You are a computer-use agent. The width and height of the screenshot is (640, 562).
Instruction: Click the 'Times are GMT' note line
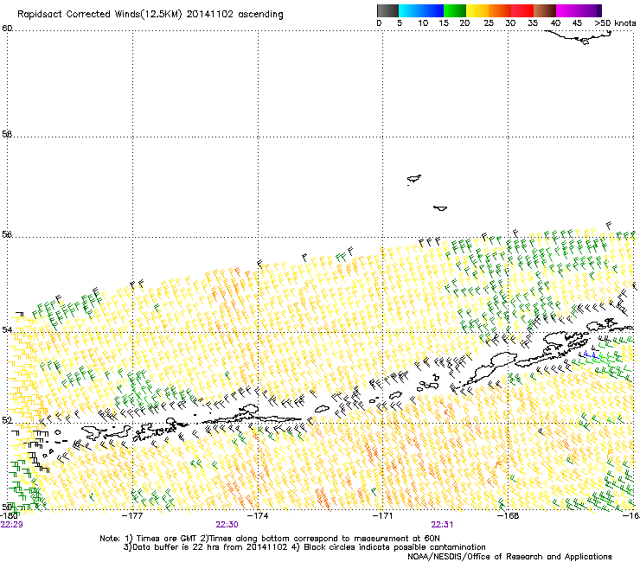pyautogui.click(x=270, y=539)
